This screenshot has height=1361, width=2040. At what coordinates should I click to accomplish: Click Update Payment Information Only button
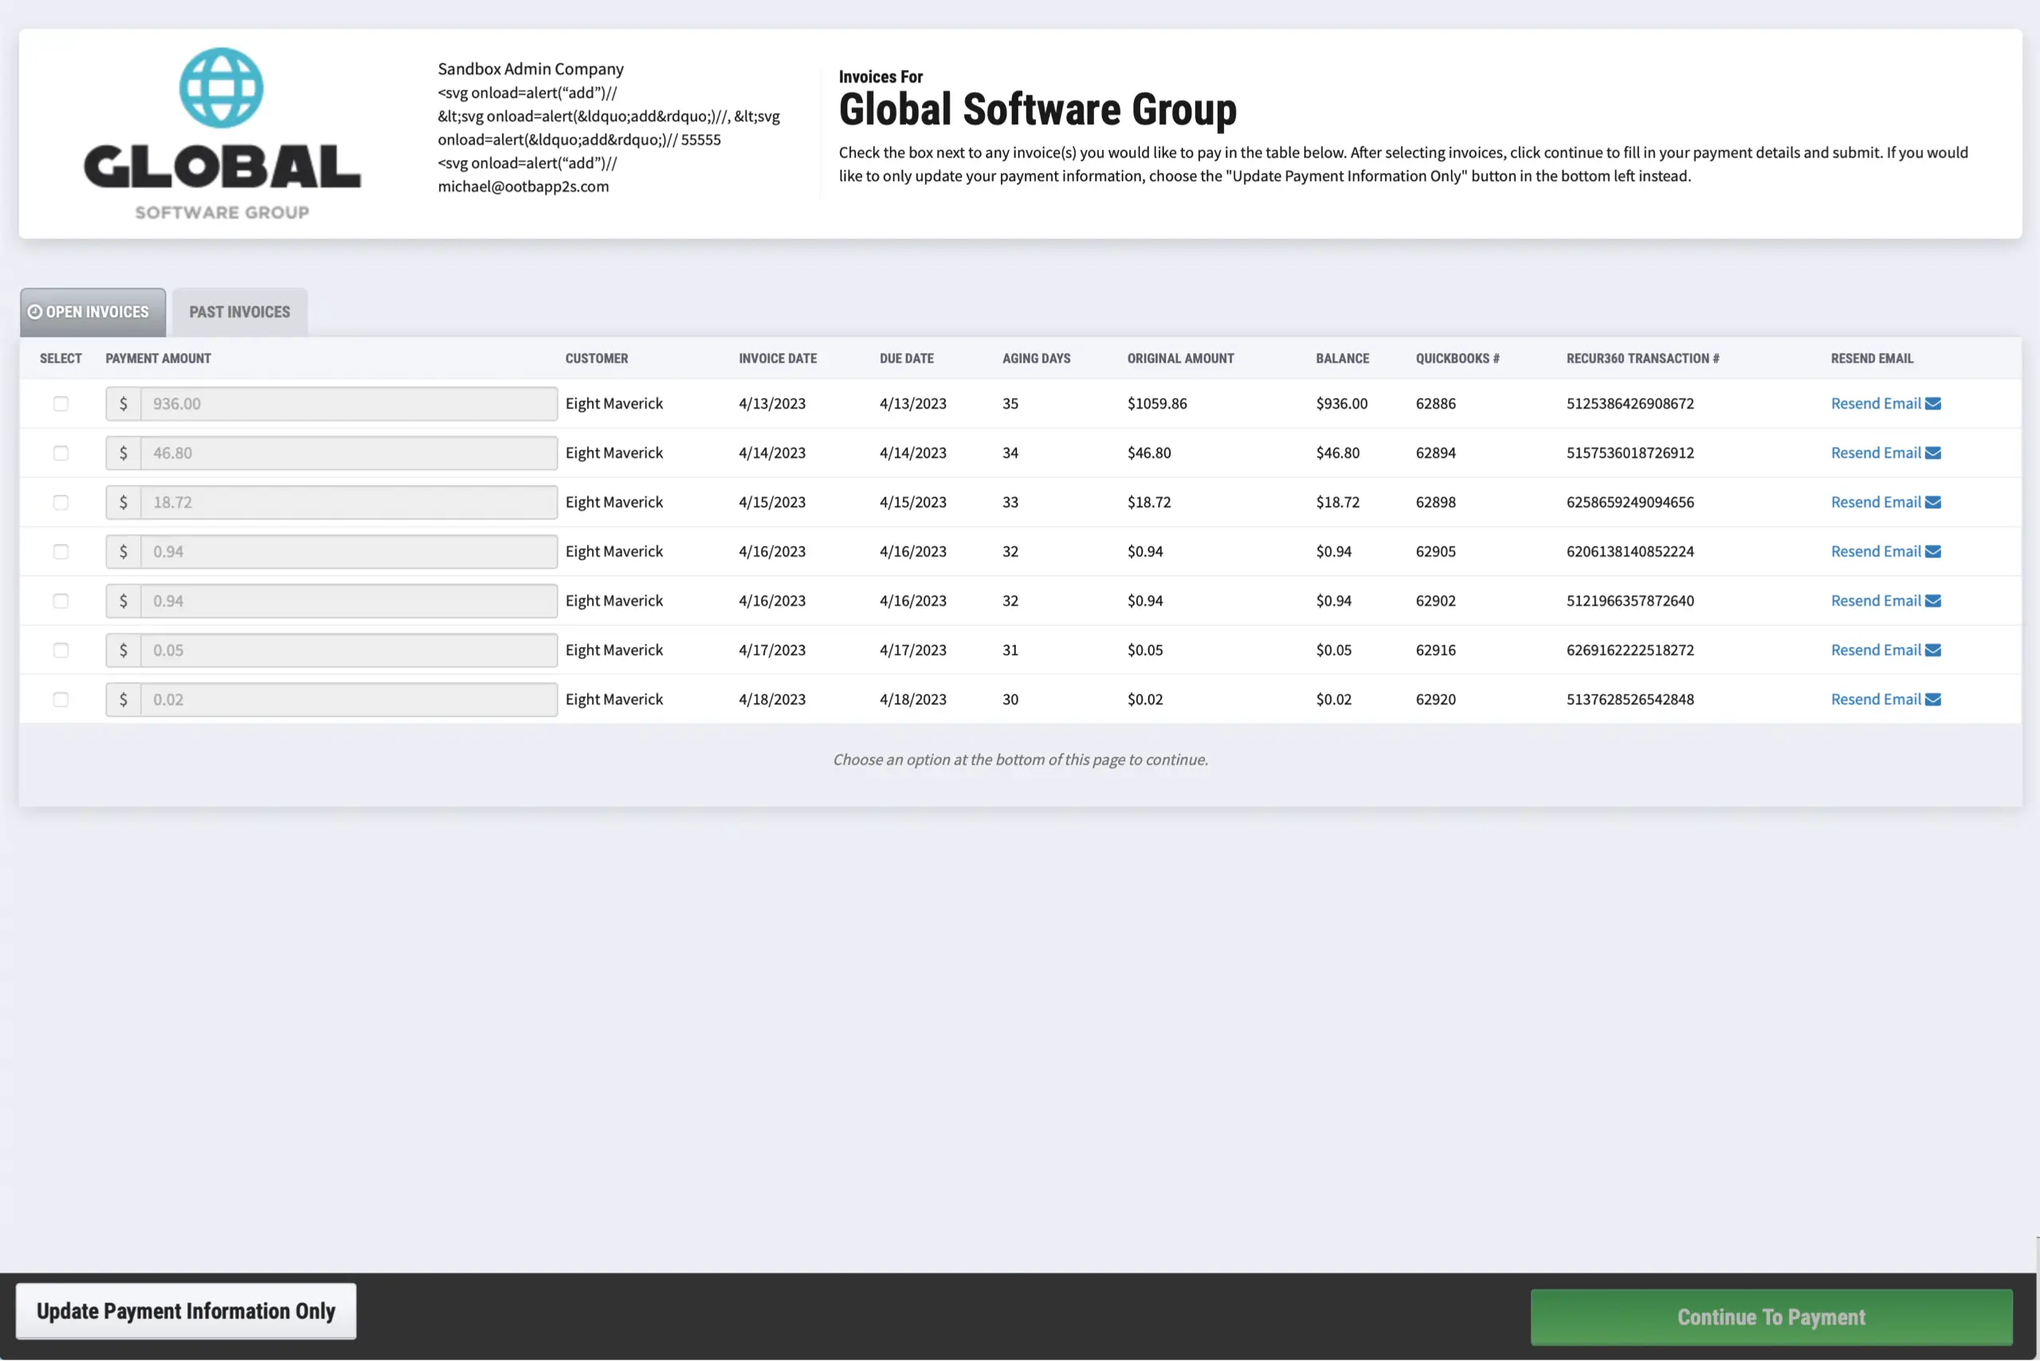point(186,1312)
